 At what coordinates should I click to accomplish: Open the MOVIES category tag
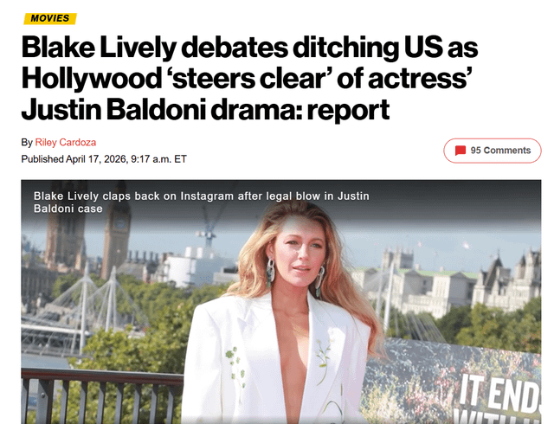50,18
